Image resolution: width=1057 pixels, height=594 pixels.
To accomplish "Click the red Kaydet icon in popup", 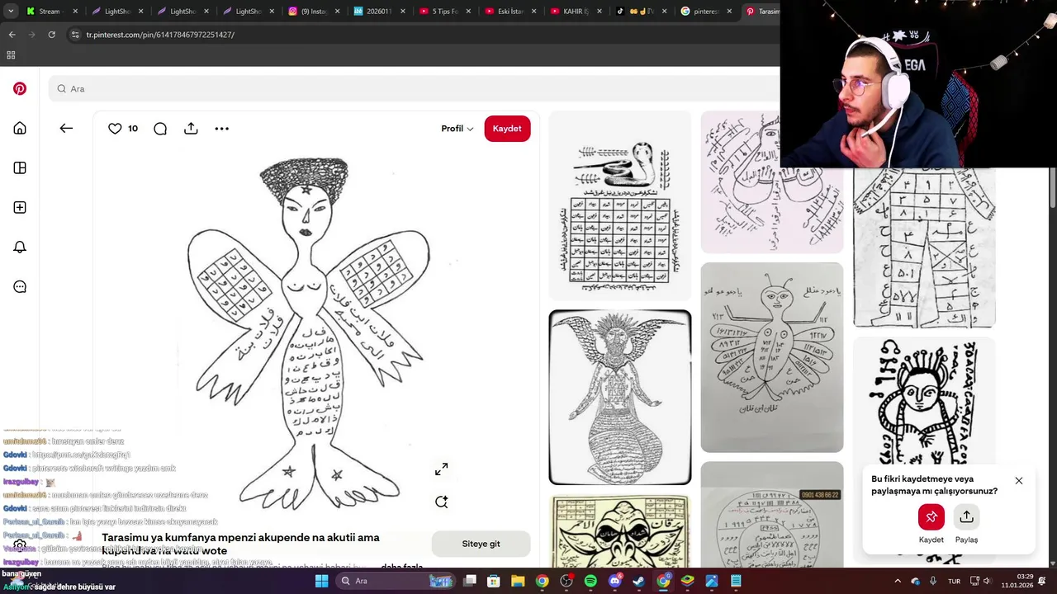I will coord(931,517).
